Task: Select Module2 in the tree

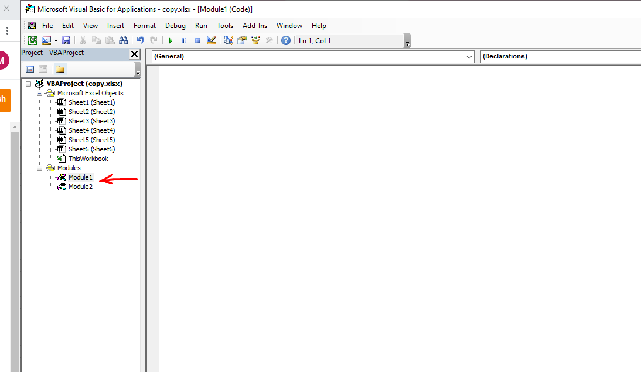Action: (80, 187)
